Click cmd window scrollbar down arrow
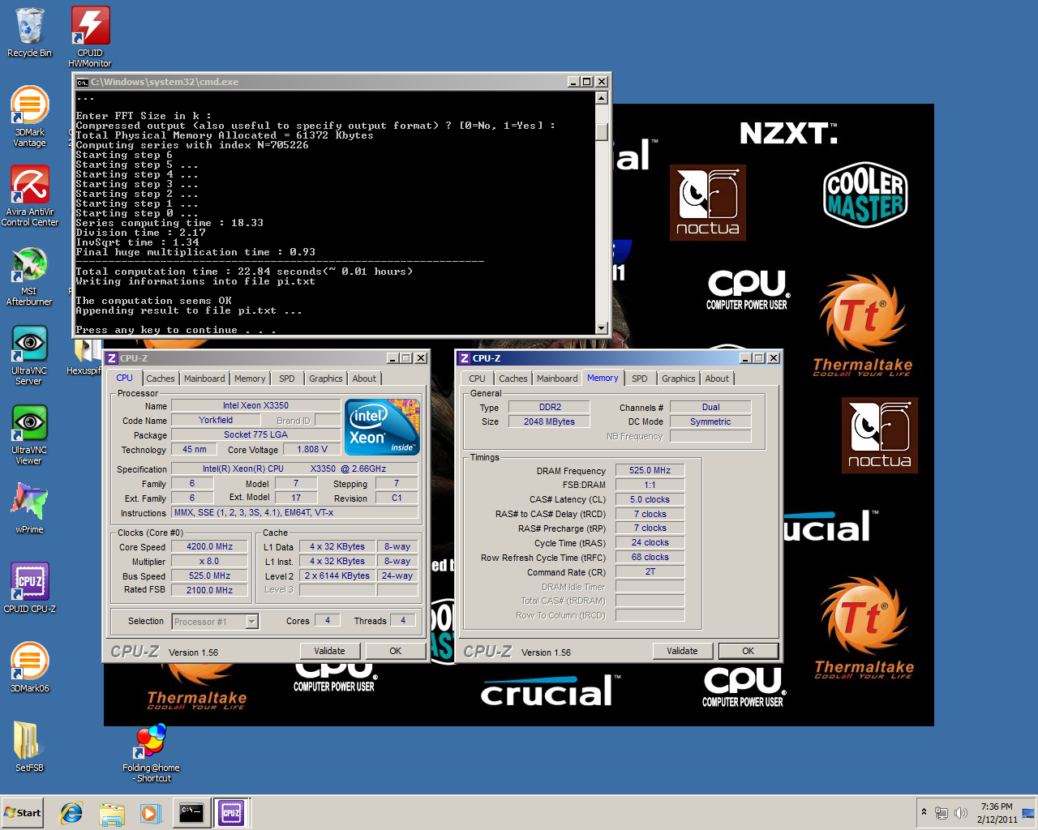This screenshot has height=830, width=1038. coord(602,328)
